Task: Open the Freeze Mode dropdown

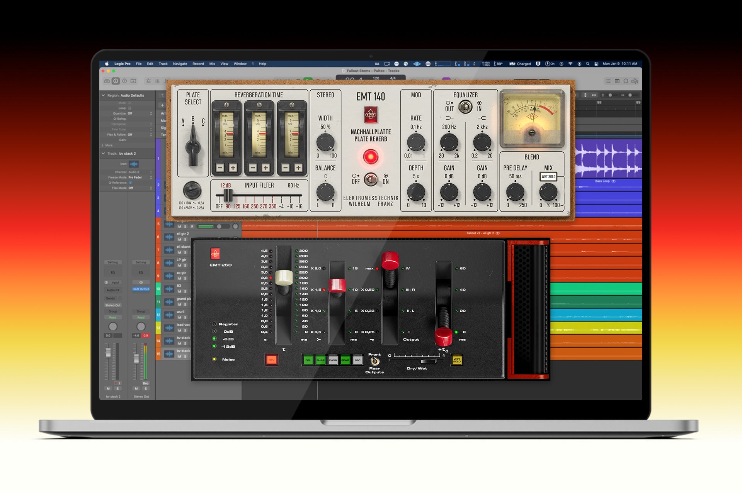Action: coord(151,178)
